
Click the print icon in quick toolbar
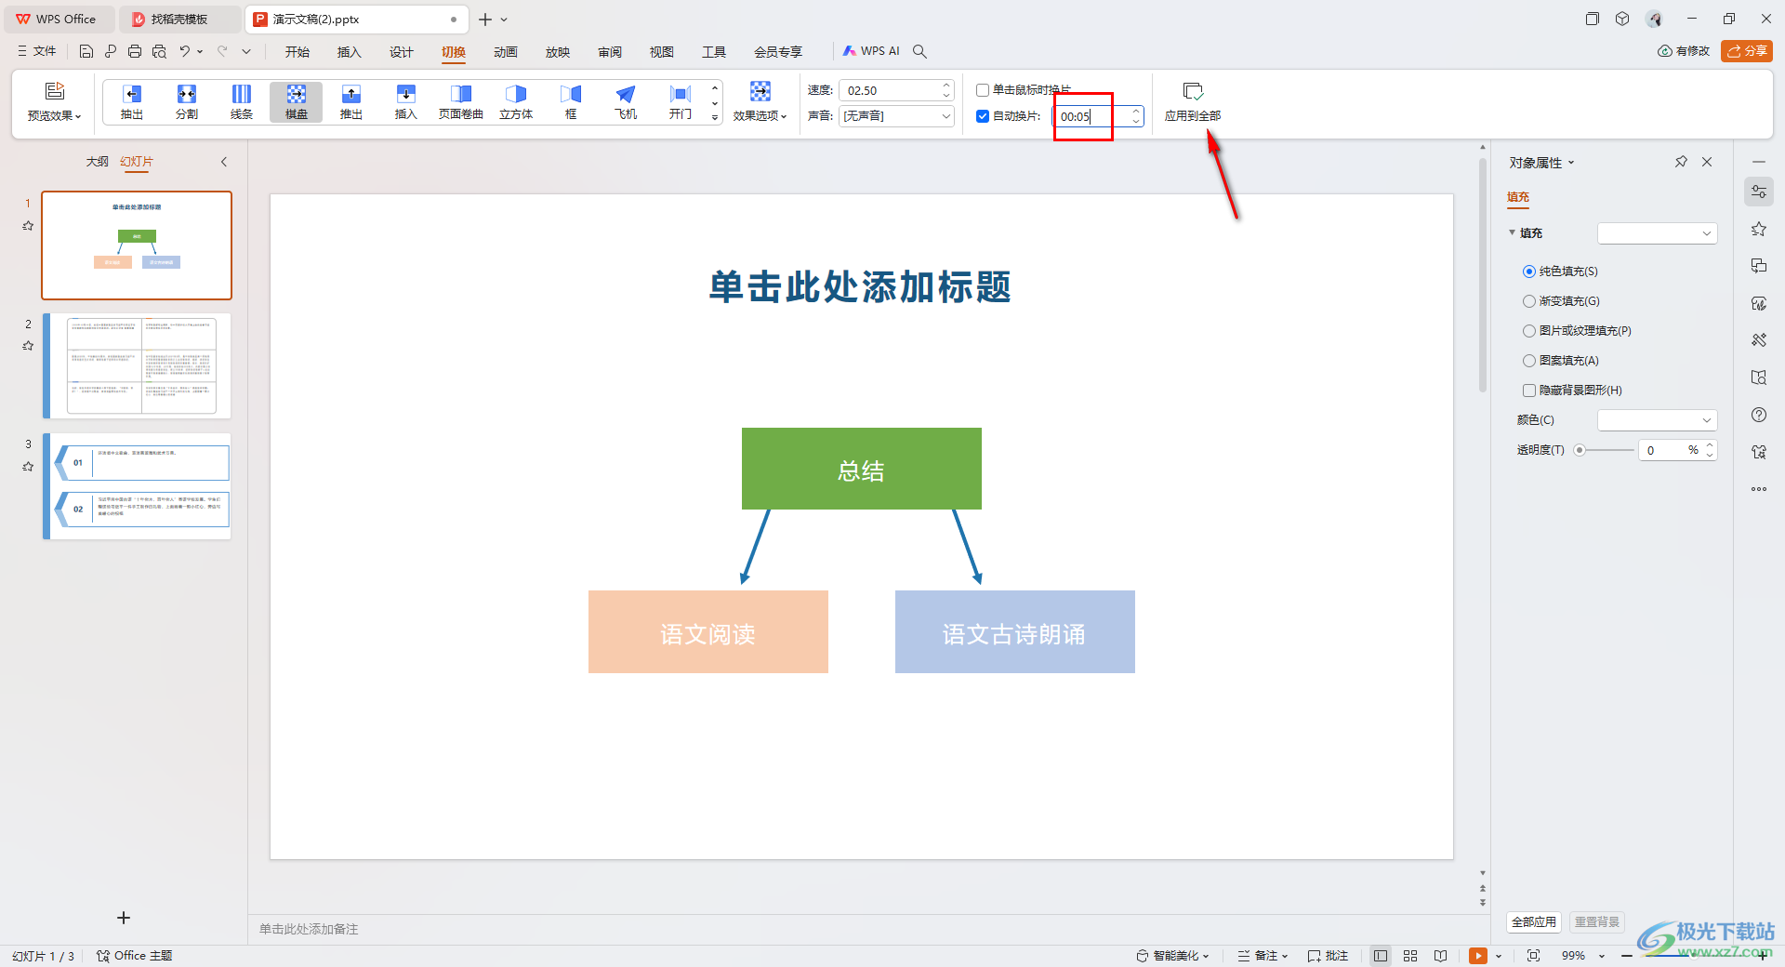[x=135, y=51]
